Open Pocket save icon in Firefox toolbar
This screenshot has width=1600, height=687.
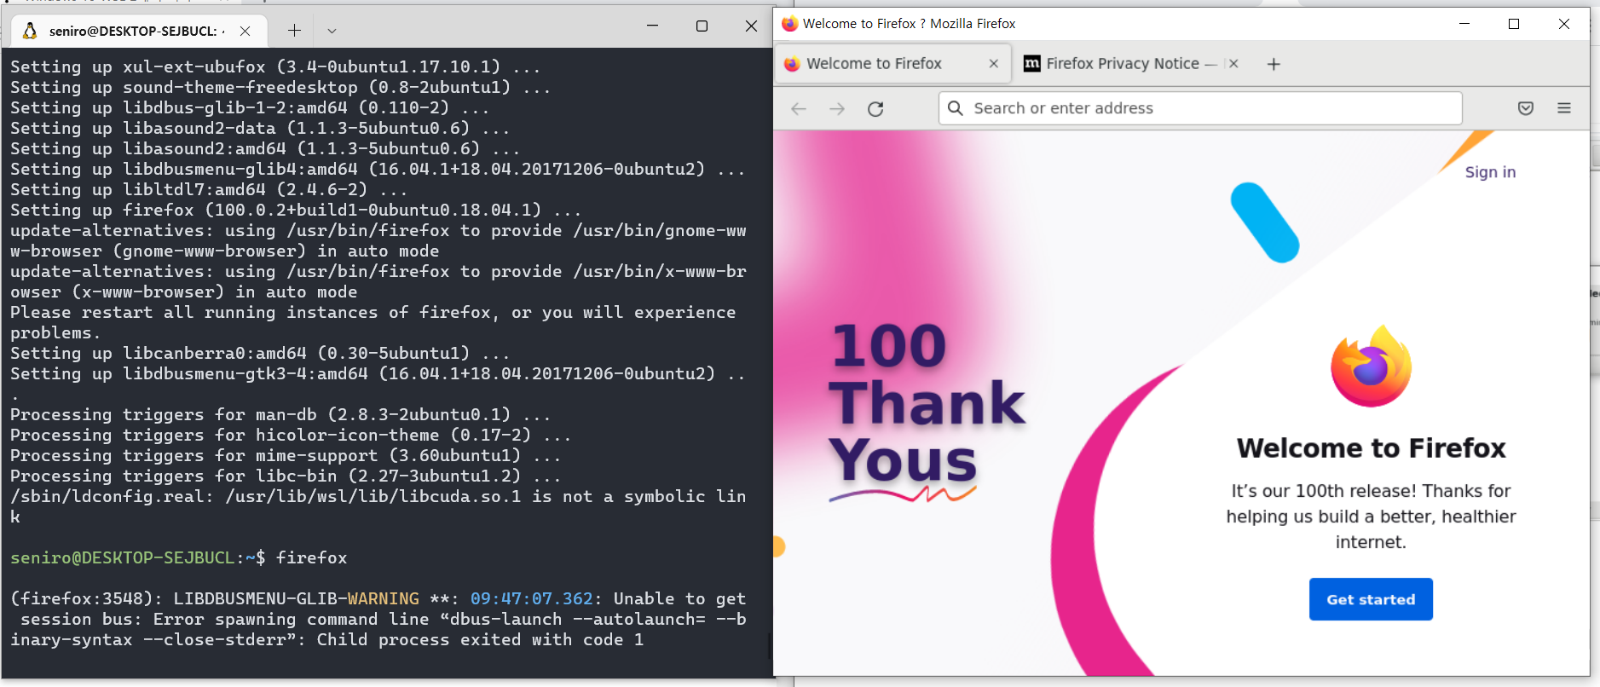pyautogui.click(x=1526, y=108)
